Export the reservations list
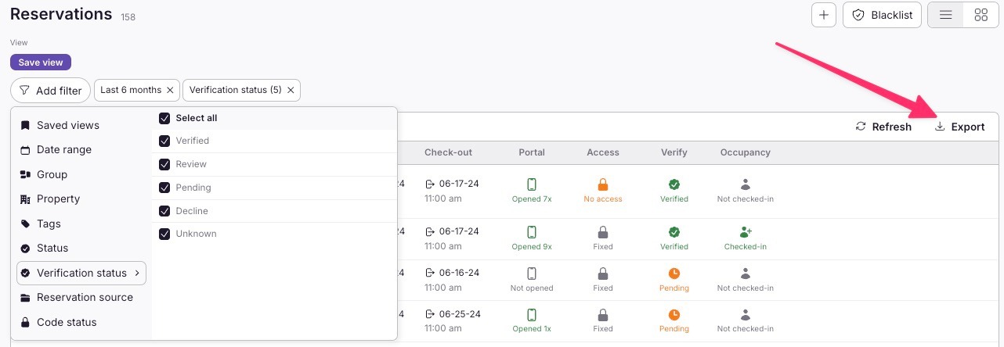The image size is (1004, 347). [959, 127]
